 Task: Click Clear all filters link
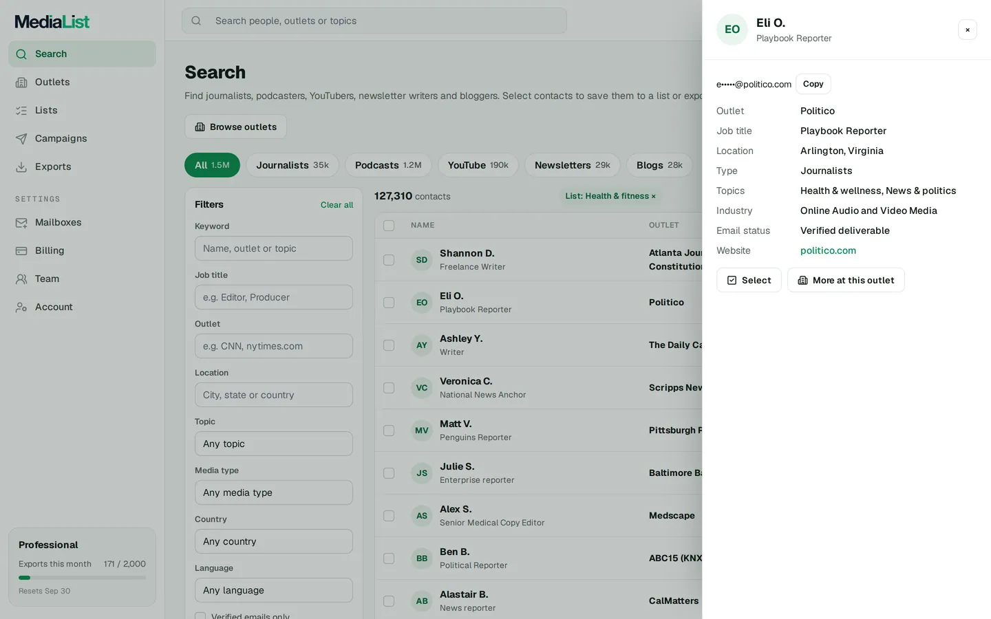click(x=337, y=205)
